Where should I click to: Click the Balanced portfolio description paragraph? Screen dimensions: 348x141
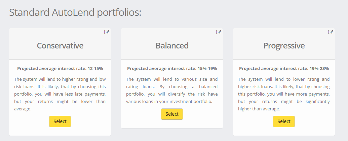(172, 90)
